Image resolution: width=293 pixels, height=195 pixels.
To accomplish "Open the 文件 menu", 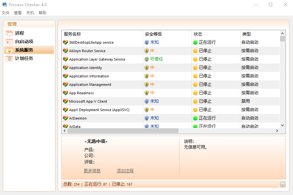I will (6, 13).
